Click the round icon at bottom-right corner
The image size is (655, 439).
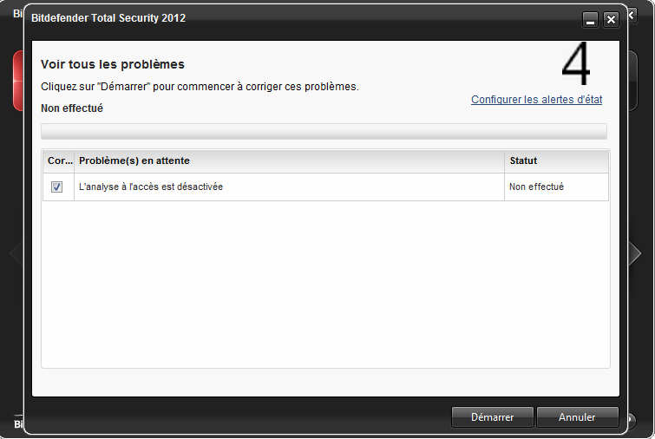coord(632,420)
